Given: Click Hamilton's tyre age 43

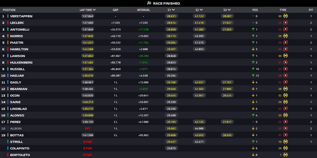Looking at the screenshot, I should pos(280,49).
